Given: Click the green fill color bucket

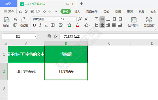Looking at the screenshot, I should click(x=69, y=25).
